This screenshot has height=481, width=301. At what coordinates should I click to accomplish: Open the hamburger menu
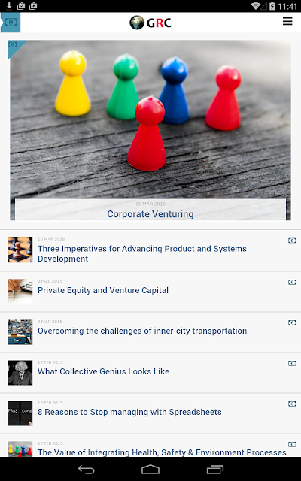tap(287, 21)
